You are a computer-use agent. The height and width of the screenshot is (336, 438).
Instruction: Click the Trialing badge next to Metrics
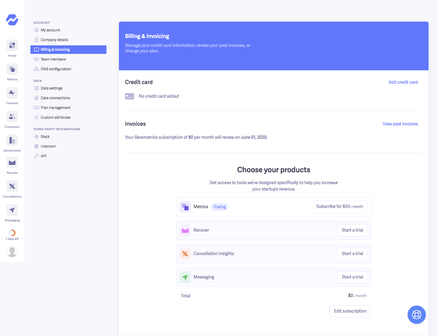(x=220, y=207)
